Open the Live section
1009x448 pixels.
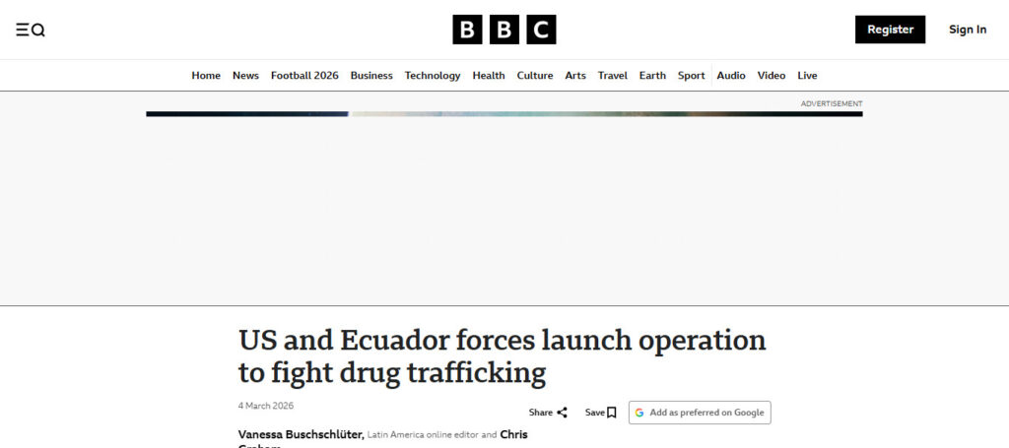(x=807, y=75)
